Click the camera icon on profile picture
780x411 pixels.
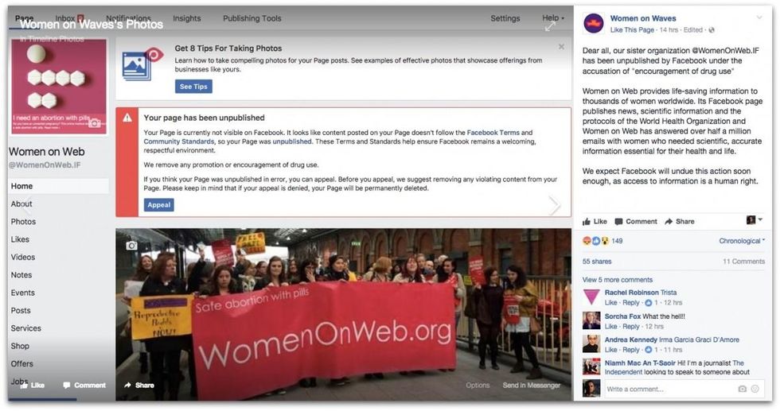pos(95,122)
